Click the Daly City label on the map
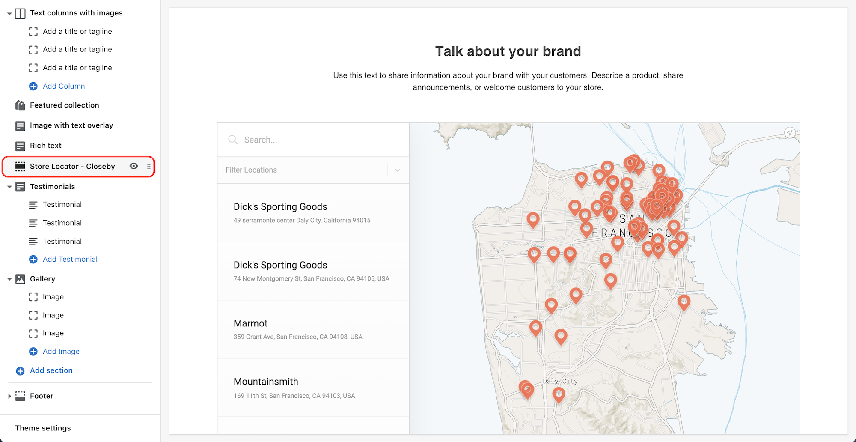This screenshot has height=442, width=856. click(560, 381)
